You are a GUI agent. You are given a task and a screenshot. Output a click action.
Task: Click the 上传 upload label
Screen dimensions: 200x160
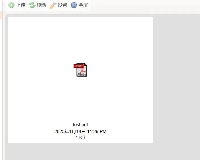point(21,5)
